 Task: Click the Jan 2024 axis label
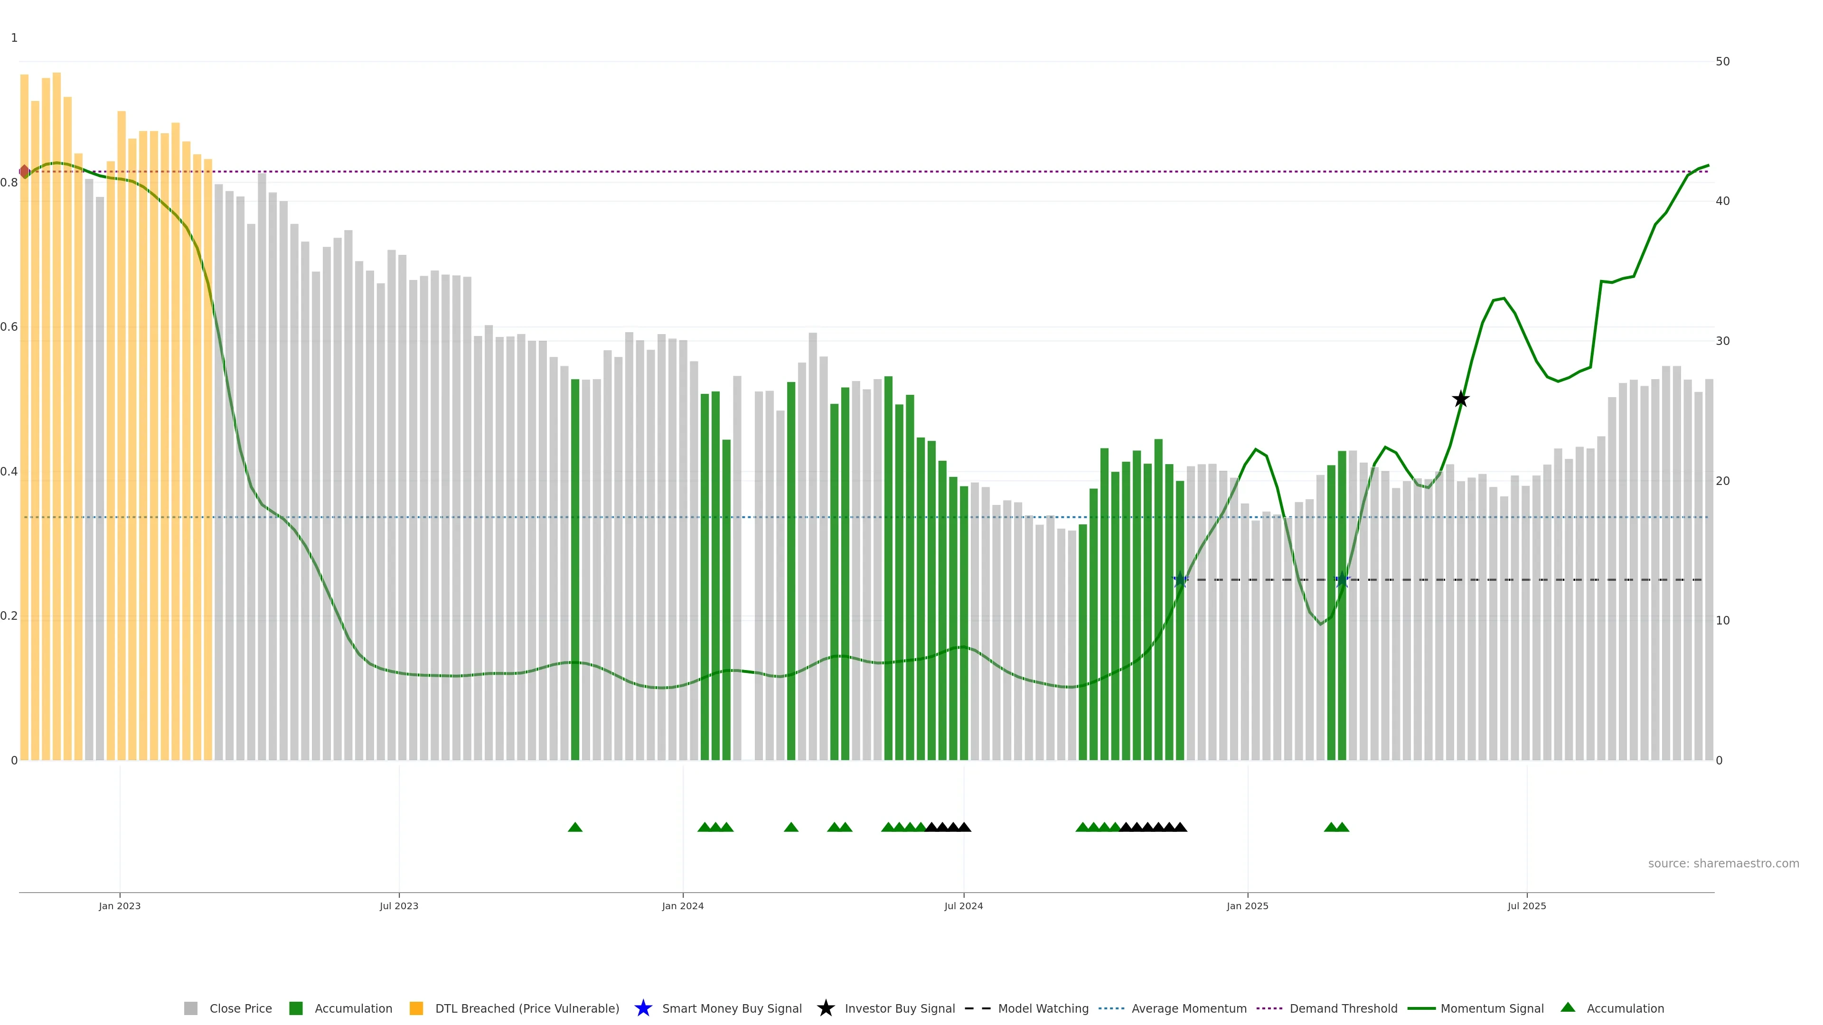pyautogui.click(x=682, y=905)
